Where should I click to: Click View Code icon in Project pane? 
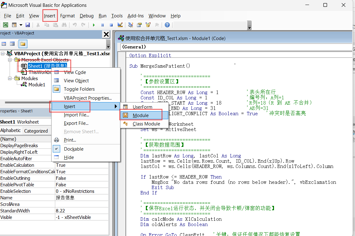4,44
